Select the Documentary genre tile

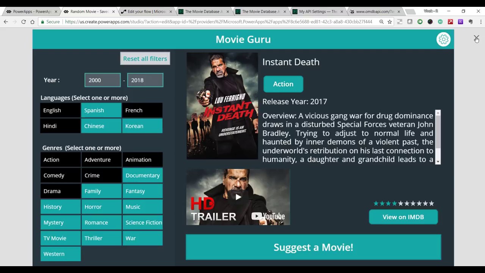coord(142,176)
